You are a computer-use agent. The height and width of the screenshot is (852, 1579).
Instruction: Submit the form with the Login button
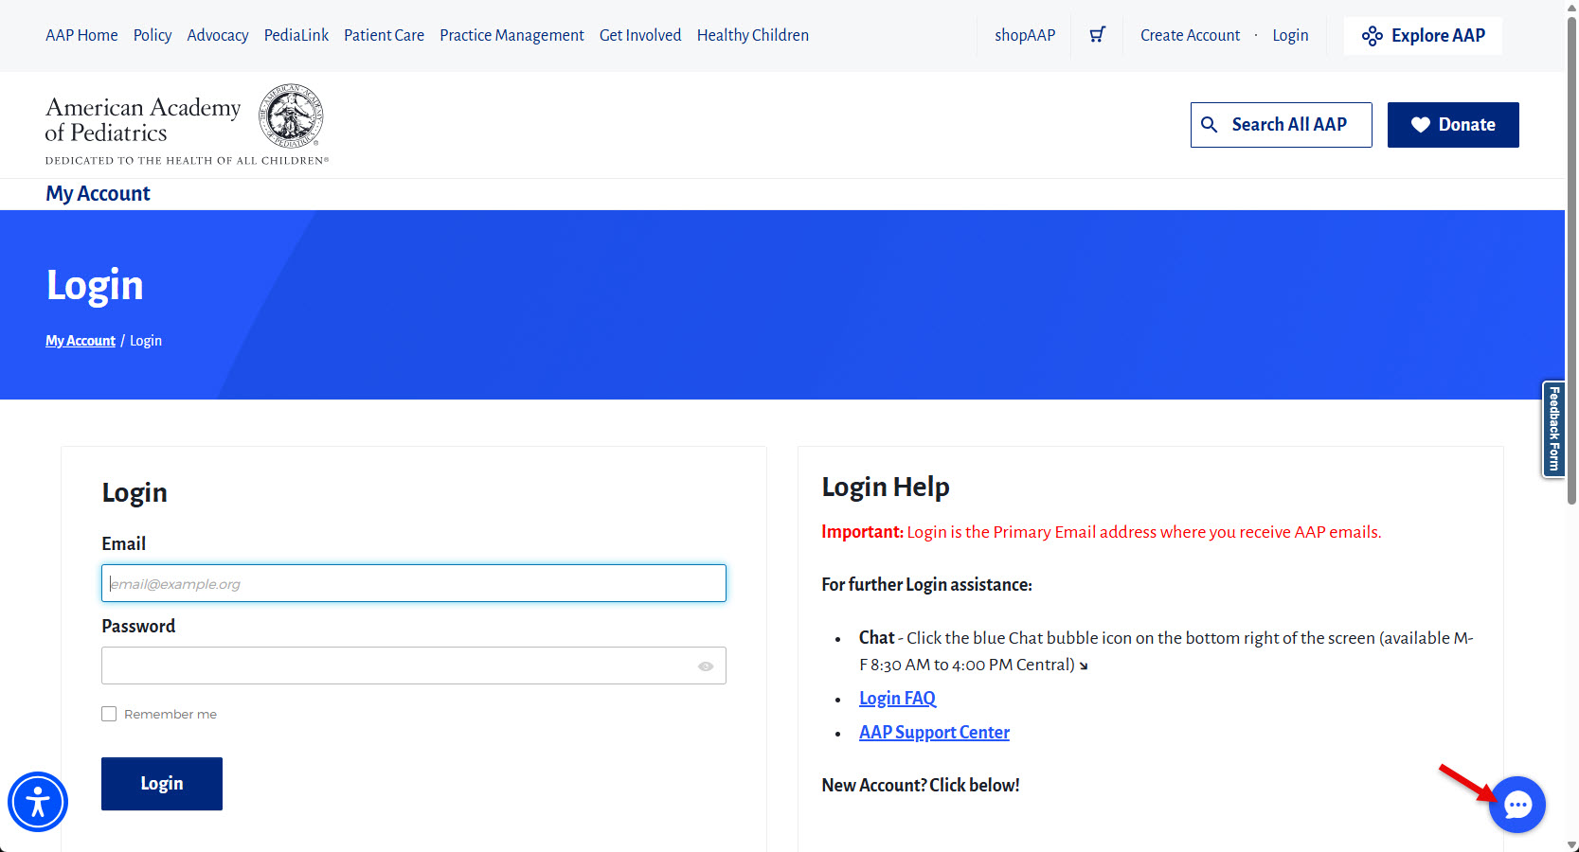(162, 784)
